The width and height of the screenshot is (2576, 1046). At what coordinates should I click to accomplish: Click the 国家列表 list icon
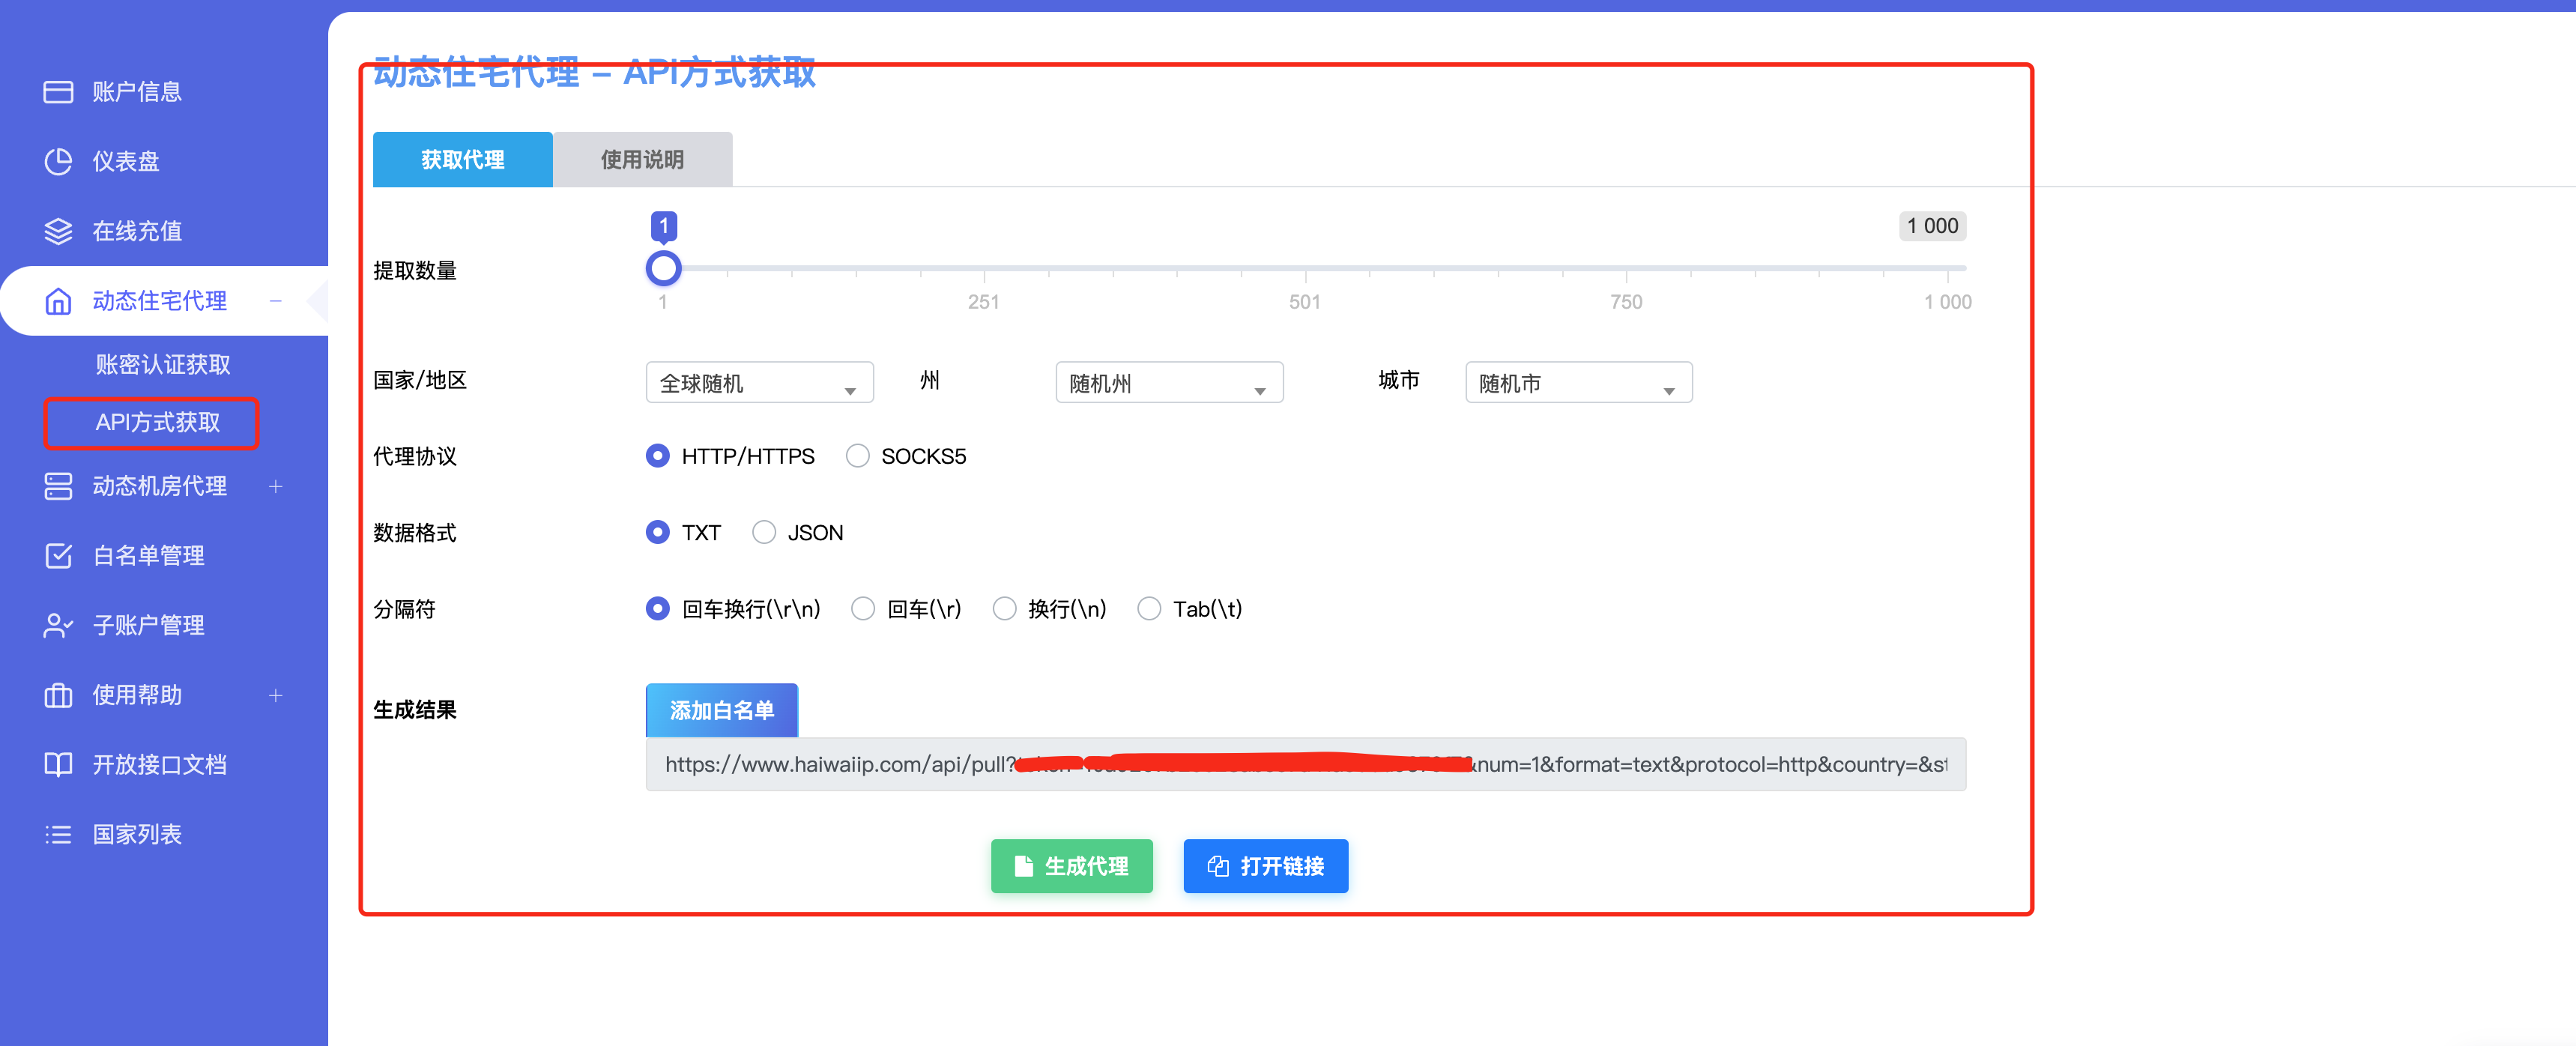(58, 834)
